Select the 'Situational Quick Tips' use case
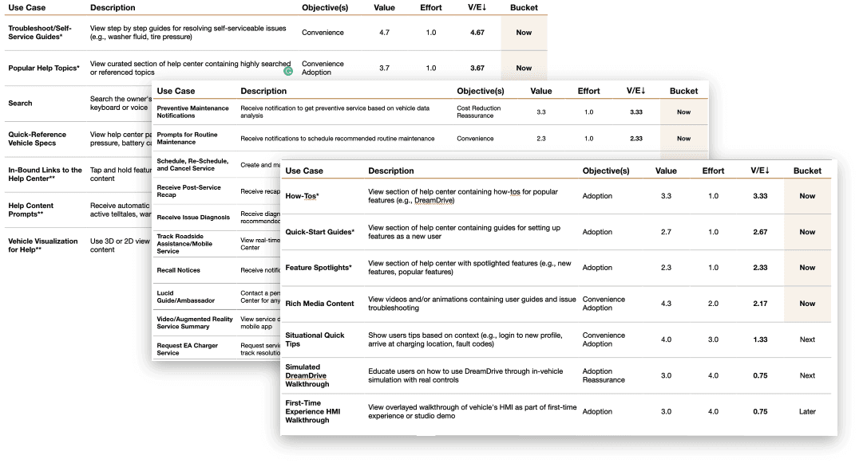This screenshot has width=859, height=463. pos(315,339)
